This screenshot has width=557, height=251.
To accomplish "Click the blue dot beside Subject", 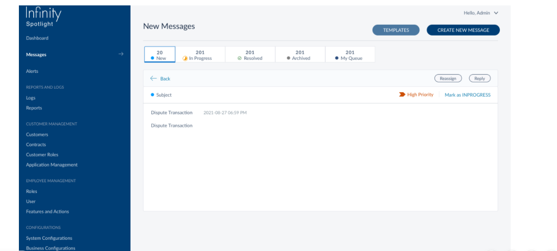I will (x=153, y=95).
